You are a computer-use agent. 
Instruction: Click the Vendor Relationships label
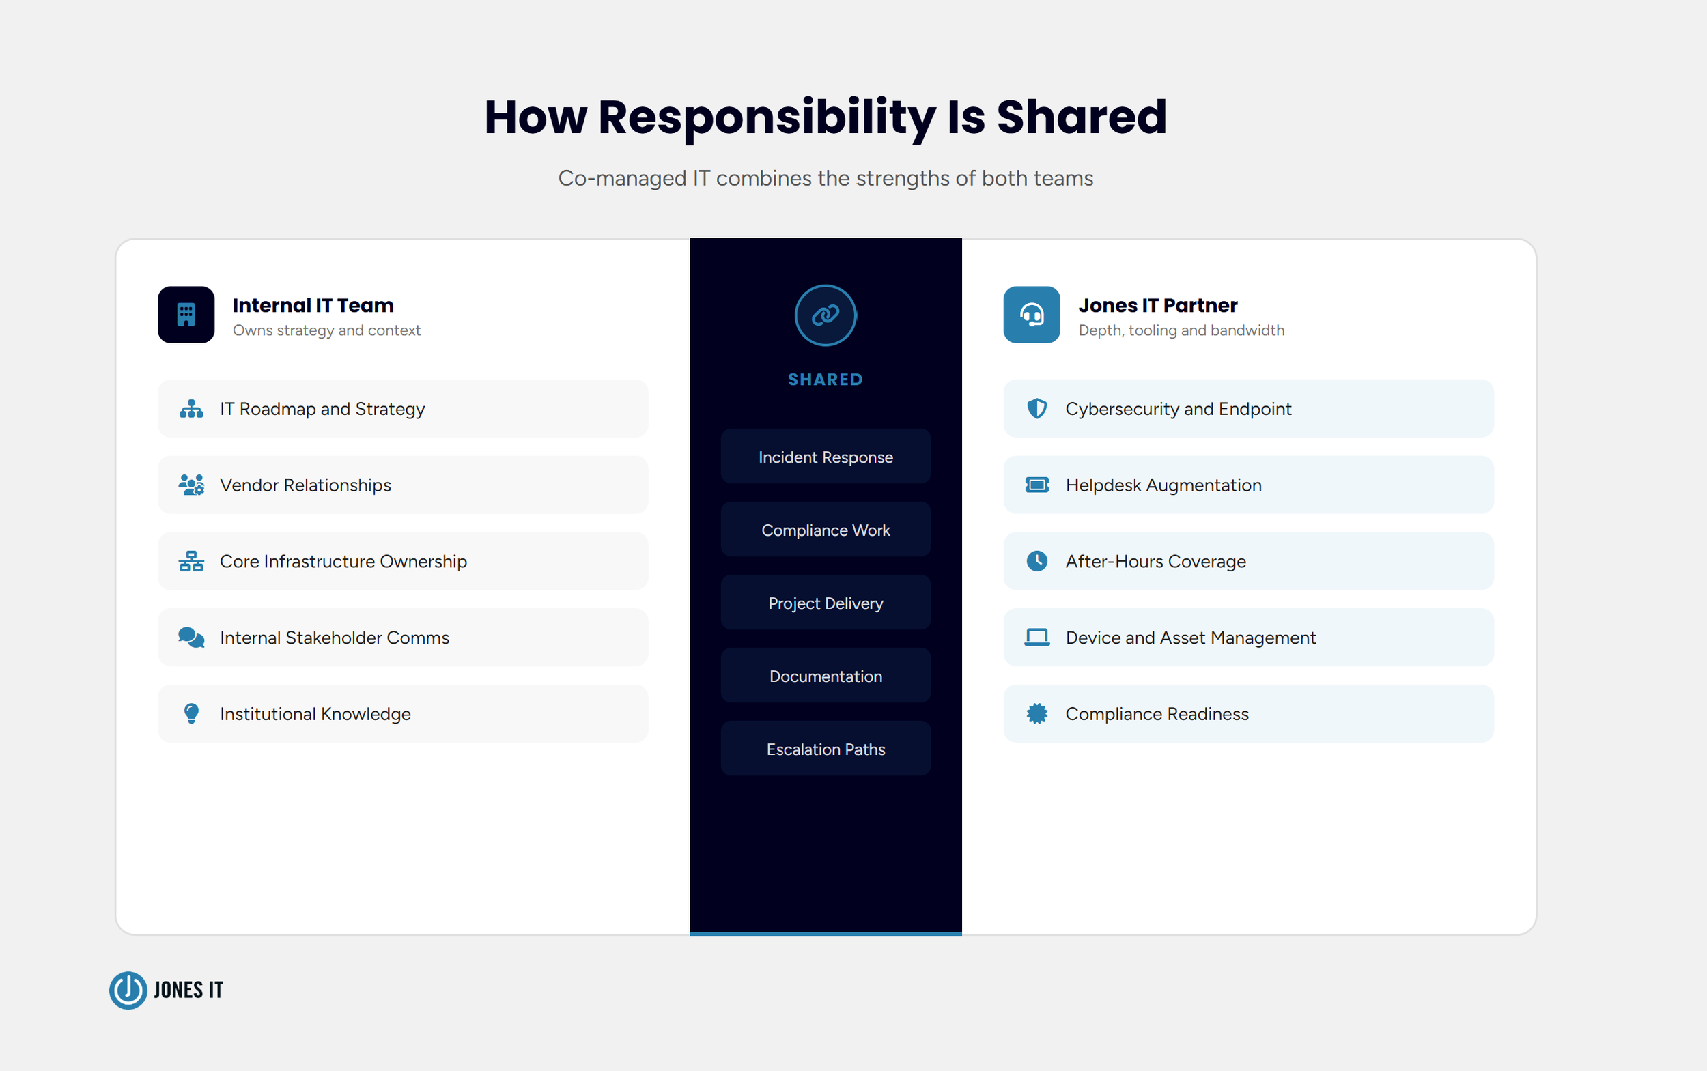(305, 485)
